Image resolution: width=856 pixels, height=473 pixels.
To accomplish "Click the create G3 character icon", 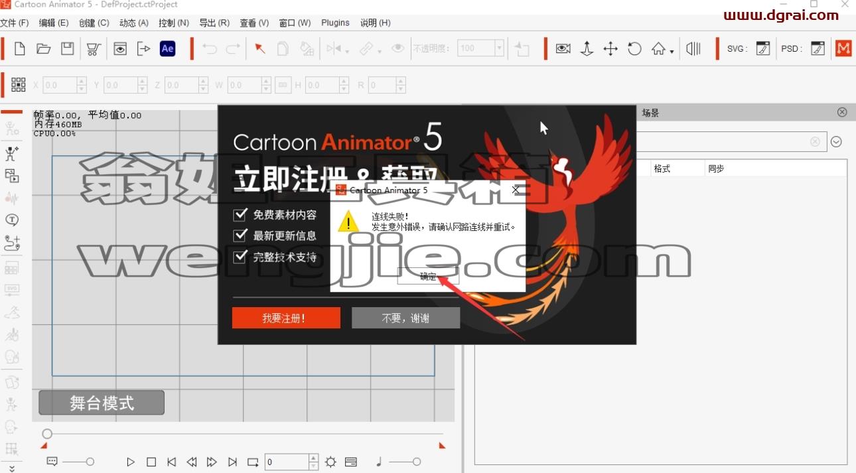I will (12, 155).
